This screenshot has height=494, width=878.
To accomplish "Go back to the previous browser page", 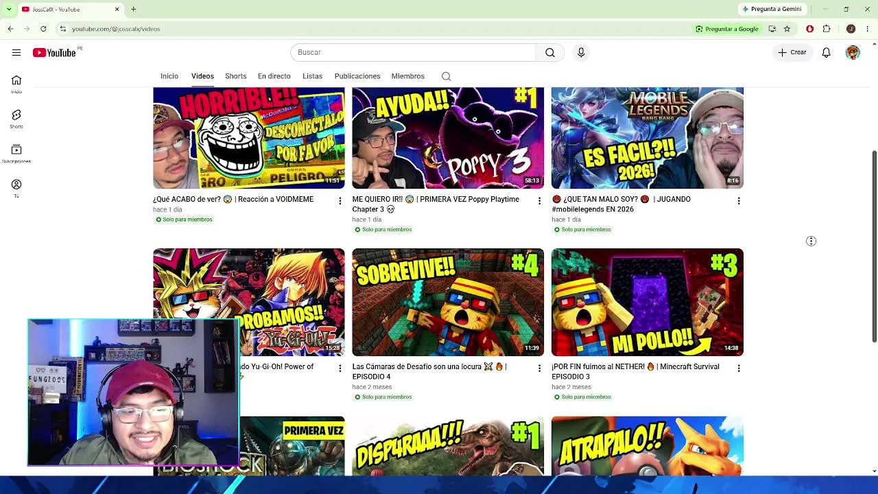I will 10,29.
